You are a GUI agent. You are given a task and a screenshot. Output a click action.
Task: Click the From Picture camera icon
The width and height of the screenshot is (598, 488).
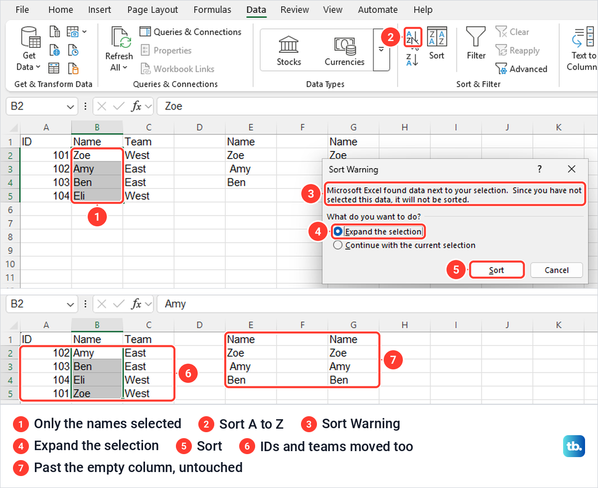(x=73, y=32)
